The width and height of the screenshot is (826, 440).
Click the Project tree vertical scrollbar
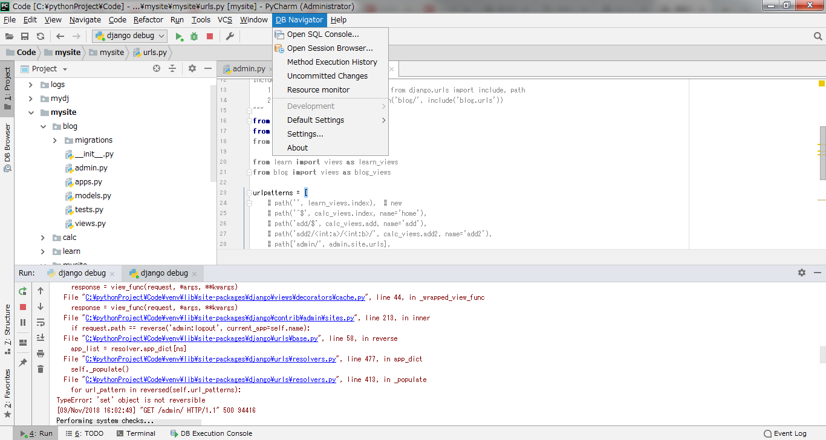pos(213,133)
